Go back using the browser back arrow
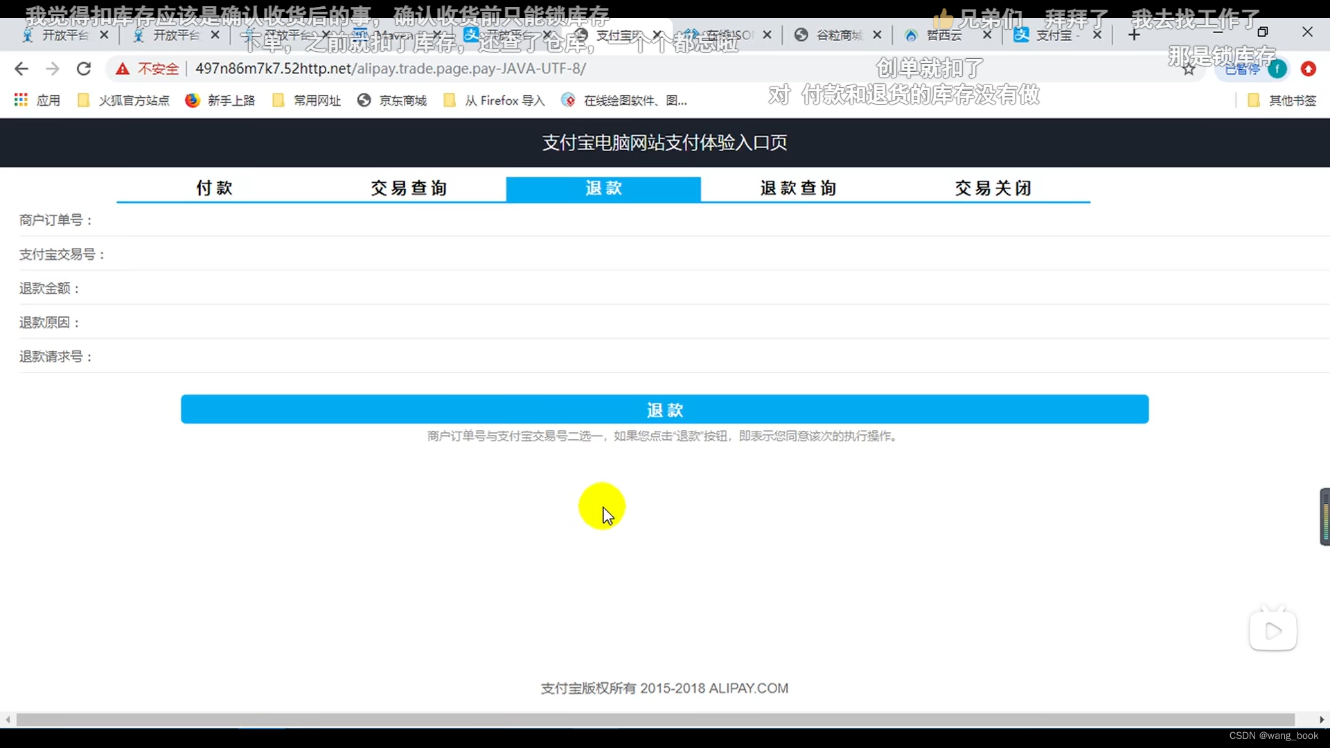The width and height of the screenshot is (1330, 748). [21, 69]
